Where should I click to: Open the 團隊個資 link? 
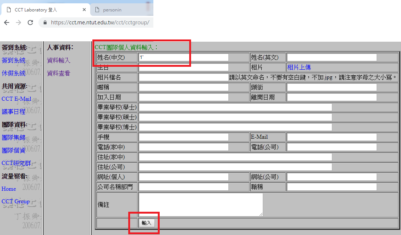(x=13, y=150)
